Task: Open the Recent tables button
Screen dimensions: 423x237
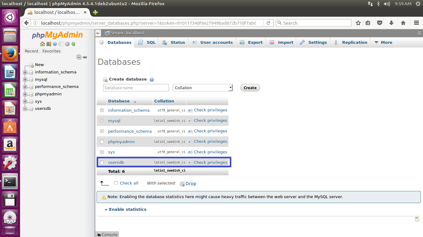Action: coord(32,51)
